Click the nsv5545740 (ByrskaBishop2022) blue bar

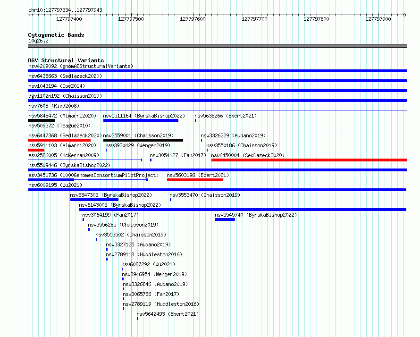click(225, 219)
